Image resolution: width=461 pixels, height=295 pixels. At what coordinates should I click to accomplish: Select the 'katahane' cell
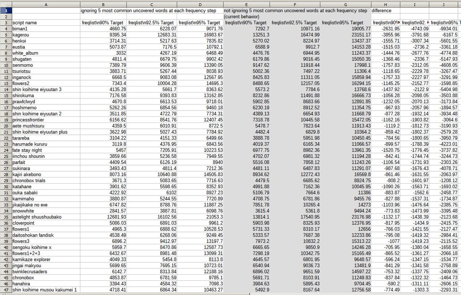coord(46,187)
